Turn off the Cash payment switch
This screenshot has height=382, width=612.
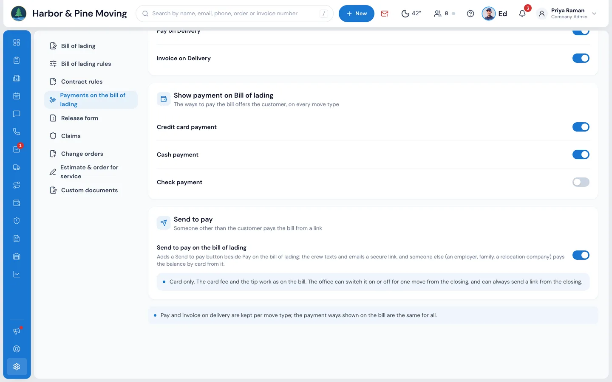coord(581,154)
